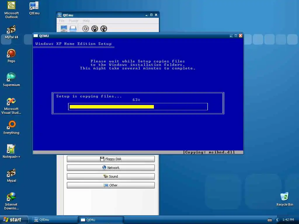Select the Pego desktop icon
The height and width of the screenshot is (224, 299).
[x=11, y=56]
